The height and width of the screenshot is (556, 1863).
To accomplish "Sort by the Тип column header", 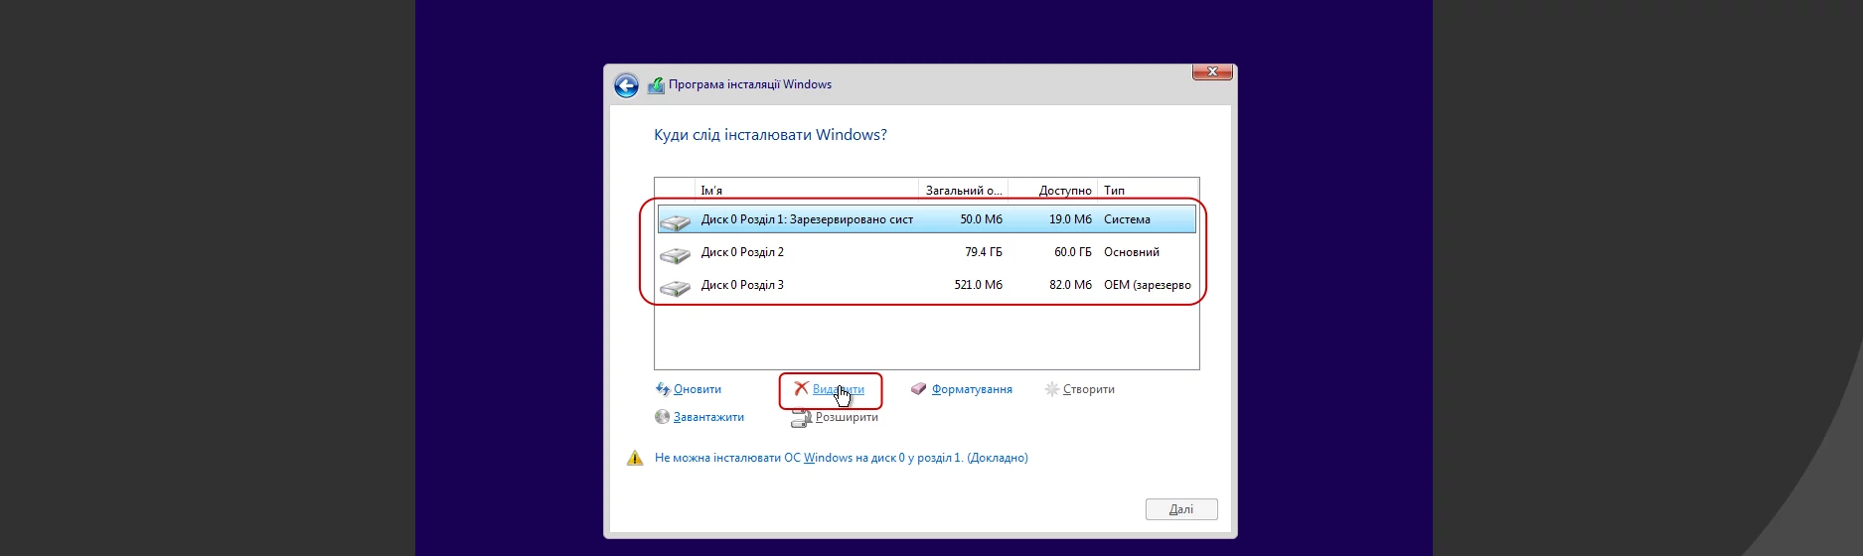I will pyautogui.click(x=1149, y=190).
